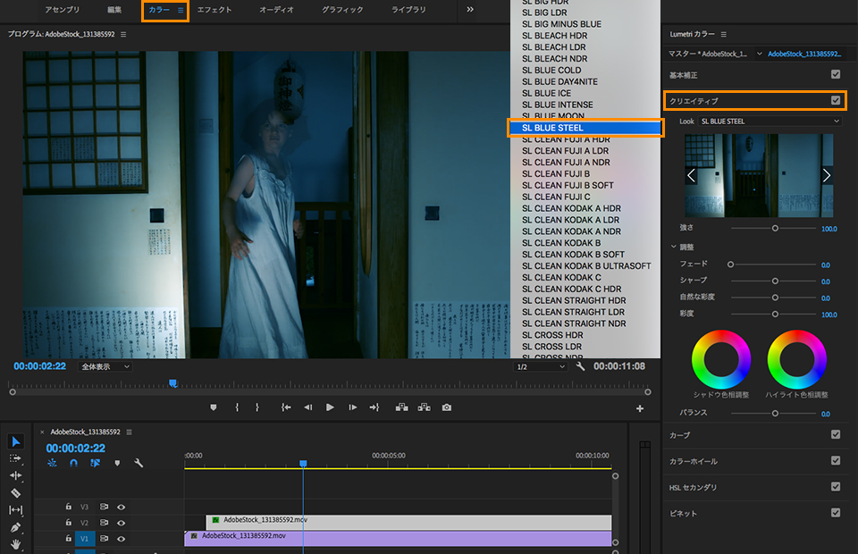
Task: Switch to the Audio workspace
Action: click(276, 10)
